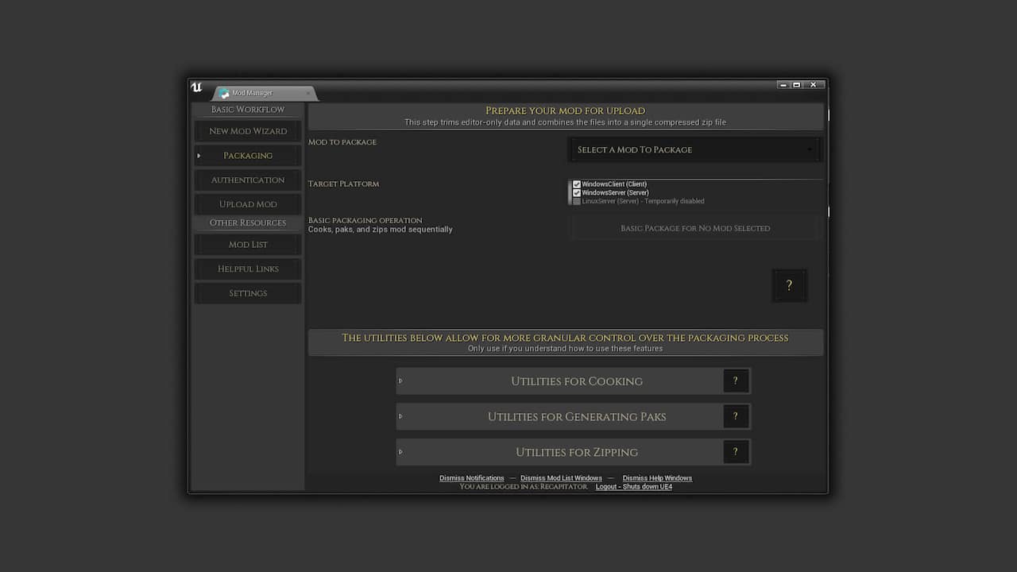This screenshot has width=1017, height=572.
Task: Expand the Utilities for Zipping section
Action: click(x=400, y=452)
